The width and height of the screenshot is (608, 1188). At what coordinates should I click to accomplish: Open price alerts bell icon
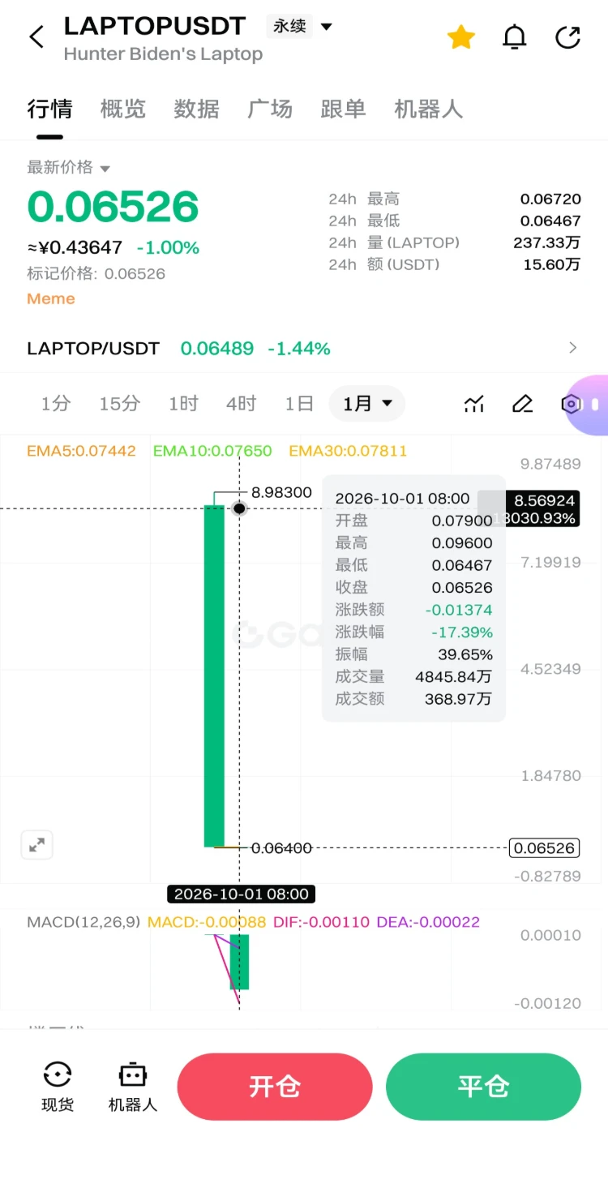[515, 36]
